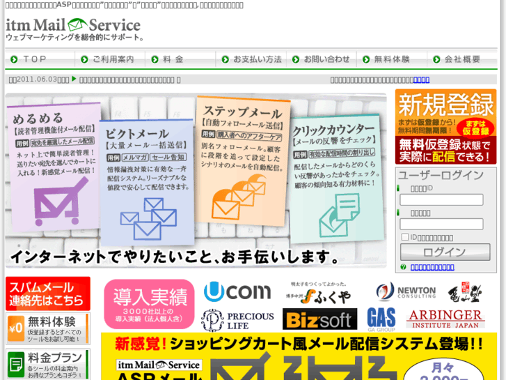Open the お支払い方法 menu item
506x380 pixels.
coord(251,59)
